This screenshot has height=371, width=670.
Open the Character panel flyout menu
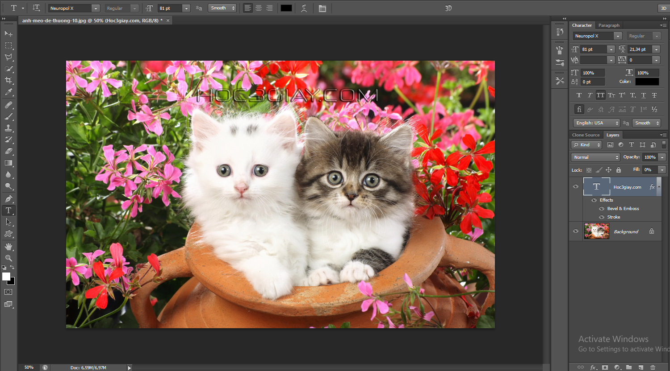pos(663,25)
